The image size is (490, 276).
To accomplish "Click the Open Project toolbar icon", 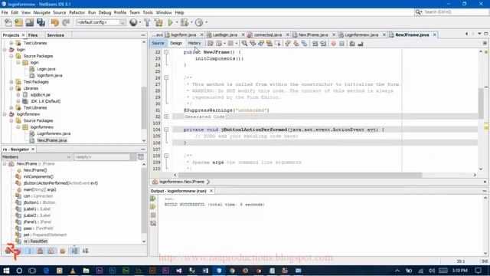I will coord(30,22).
